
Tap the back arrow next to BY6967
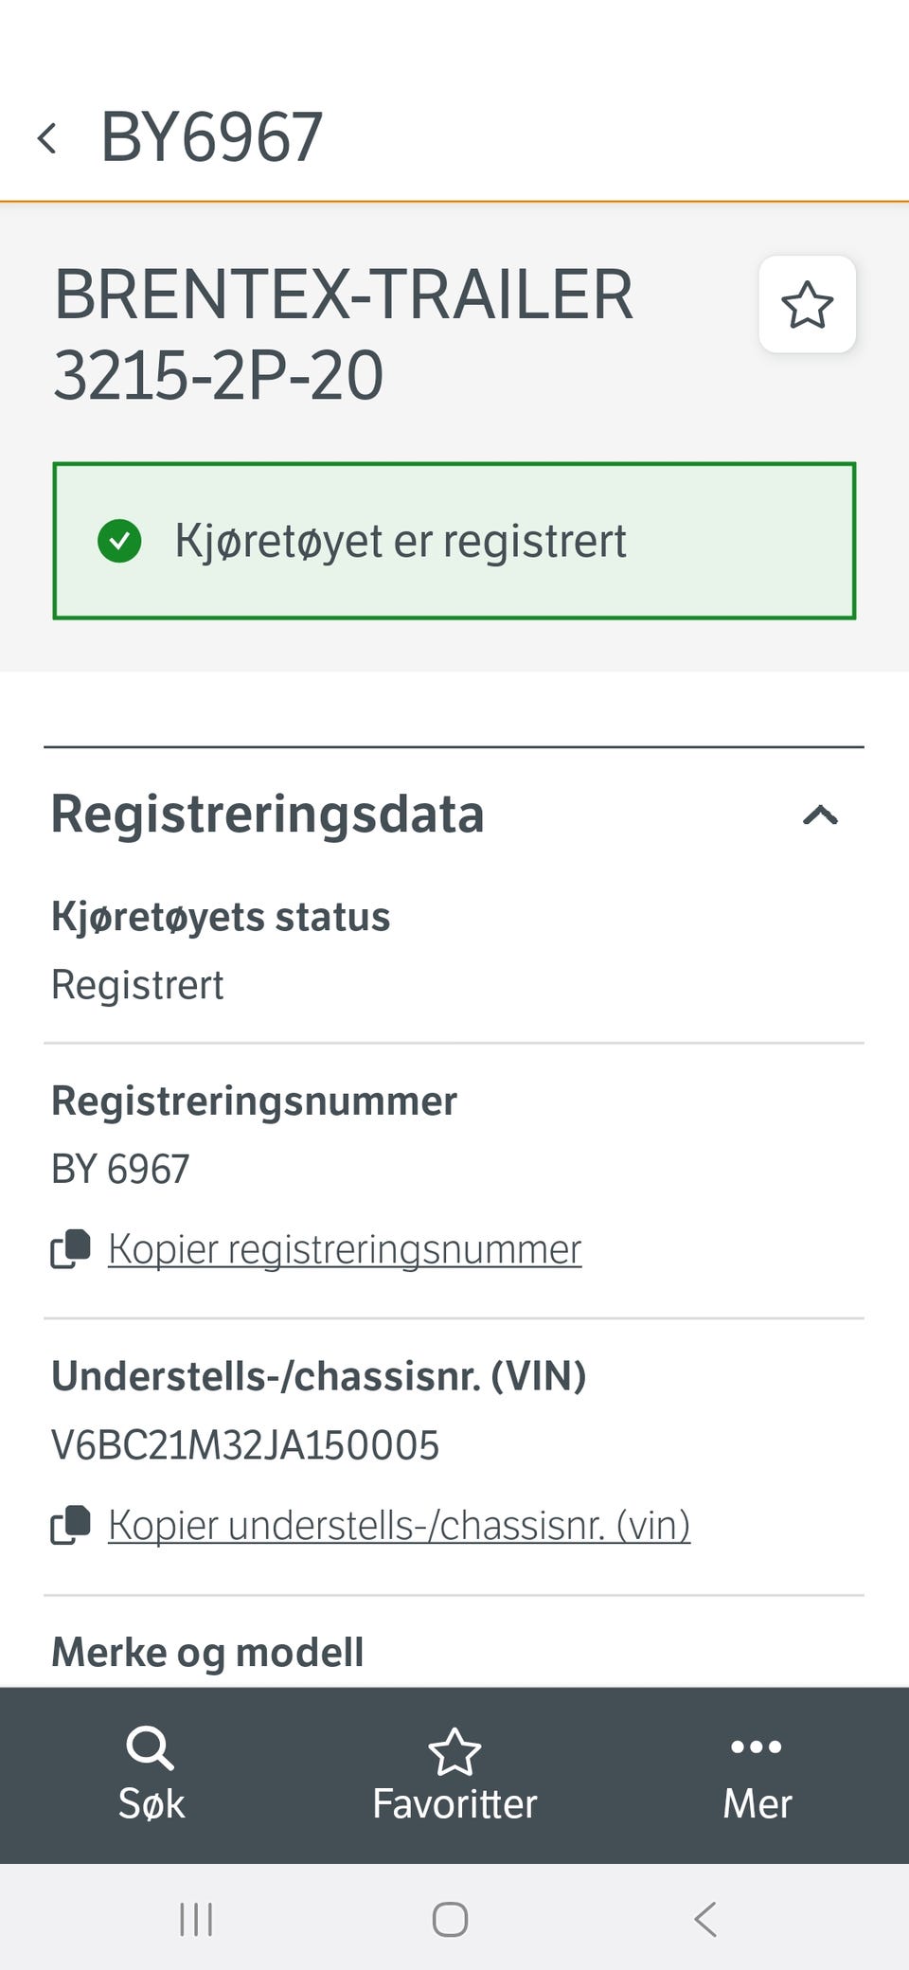pos(47,138)
